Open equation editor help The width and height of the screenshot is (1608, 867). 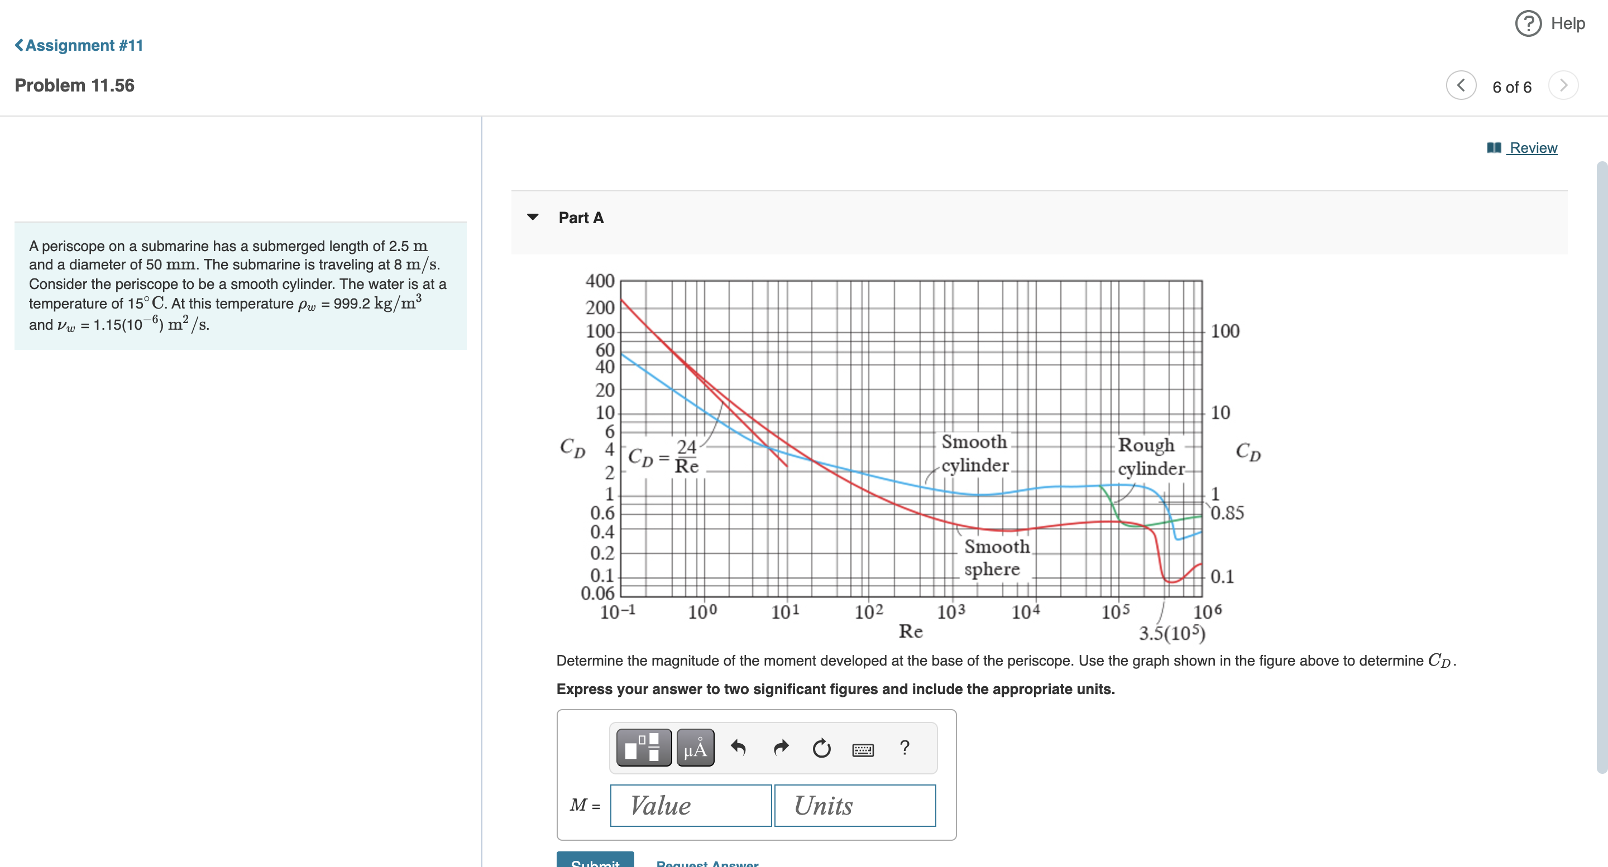(x=905, y=747)
